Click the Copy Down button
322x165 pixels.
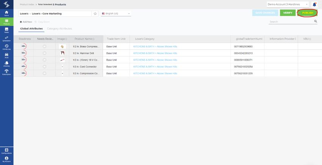pos(42,22)
